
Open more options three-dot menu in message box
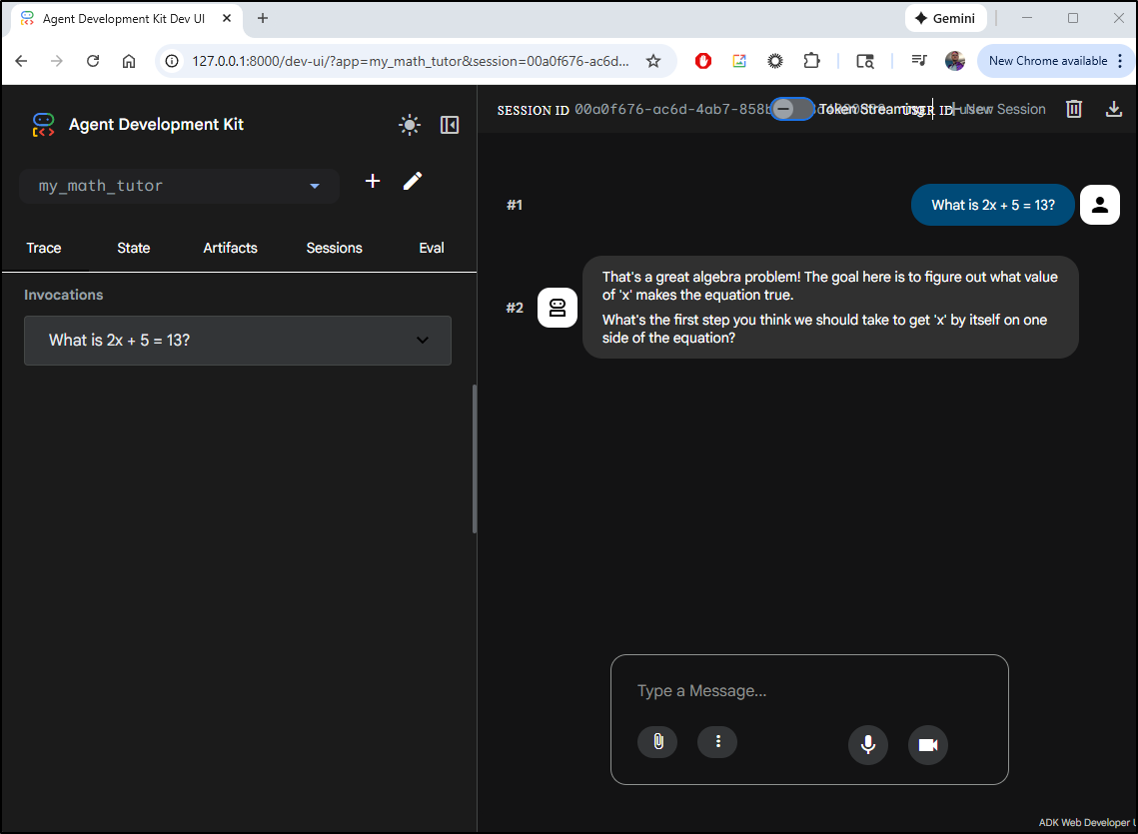pos(717,742)
